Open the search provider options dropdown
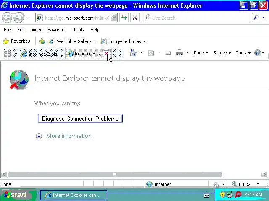 (264, 18)
